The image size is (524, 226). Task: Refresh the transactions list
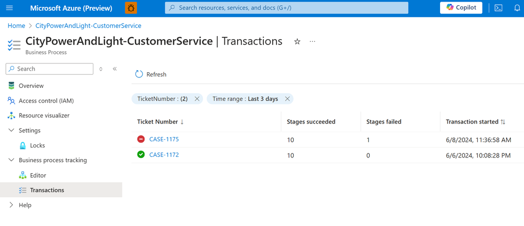click(x=151, y=74)
